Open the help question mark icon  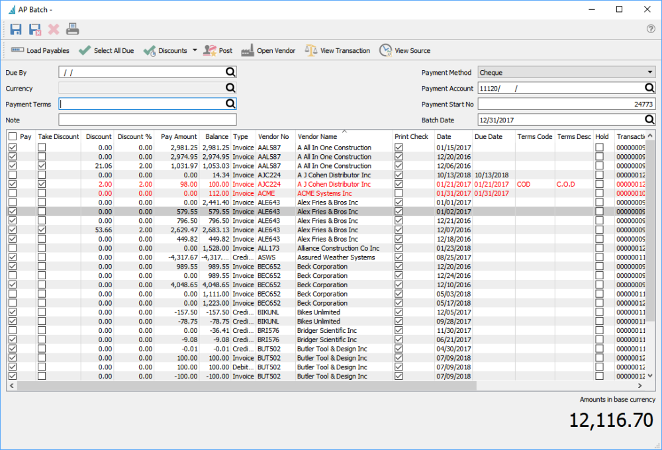650,29
